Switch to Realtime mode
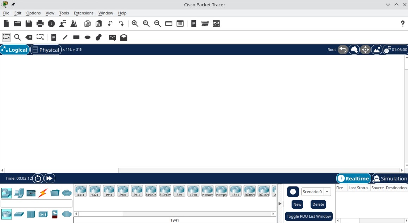The image size is (408, 223). (x=353, y=178)
